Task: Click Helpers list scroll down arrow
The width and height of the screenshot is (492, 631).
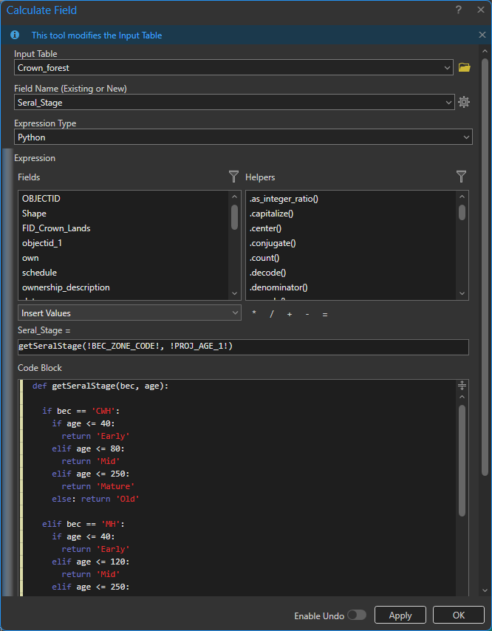Action: (462, 294)
